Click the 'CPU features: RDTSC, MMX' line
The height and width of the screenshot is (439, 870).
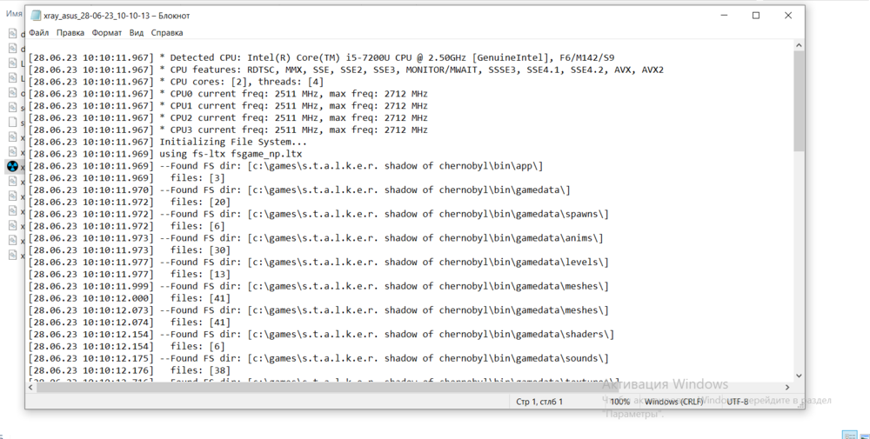pos(346,70)
